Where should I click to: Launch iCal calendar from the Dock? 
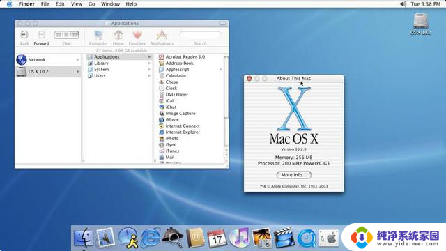[217, 238]
